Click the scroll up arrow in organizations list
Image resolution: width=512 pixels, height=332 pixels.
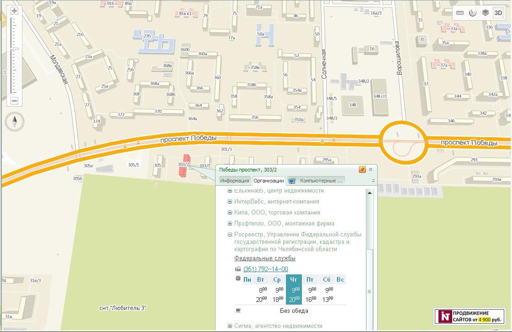(x=369, y=193)
